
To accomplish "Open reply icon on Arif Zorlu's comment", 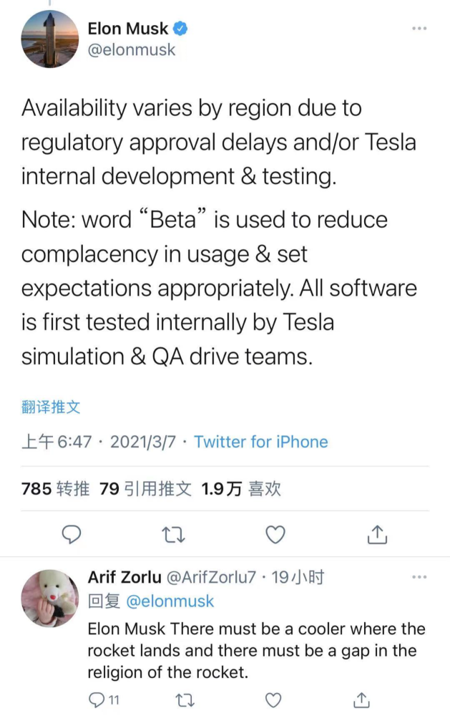I will [95, 700].
